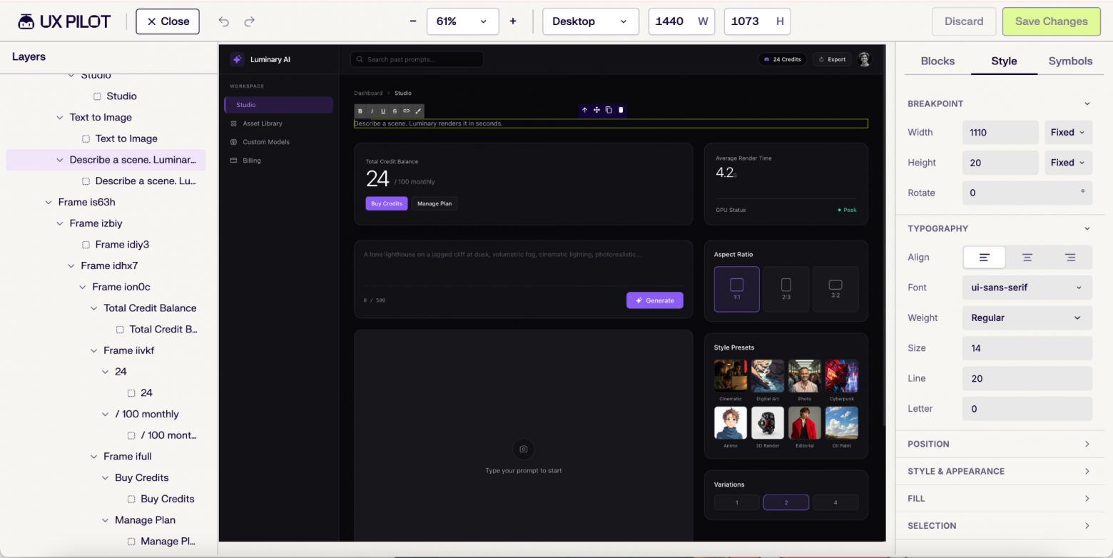This screenshot has width=1113, height=558.
Task: Choose the 2:3 aspect ratio option
Action: click(786, 289)
